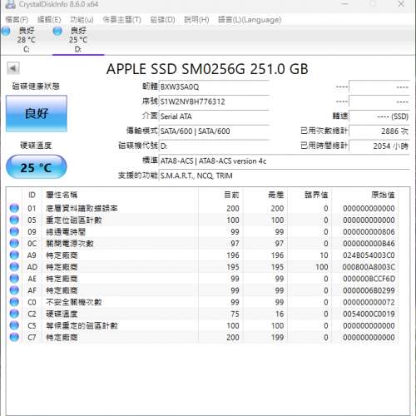The height and width of the screenshot is (416, 416).
Task: Open the 佈景主題(T) menu
Action: [121, 20]
